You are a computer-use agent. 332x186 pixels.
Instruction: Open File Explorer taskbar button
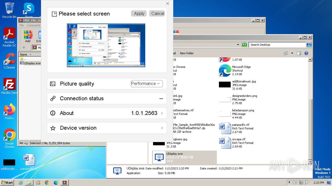[x=29, y=183]
